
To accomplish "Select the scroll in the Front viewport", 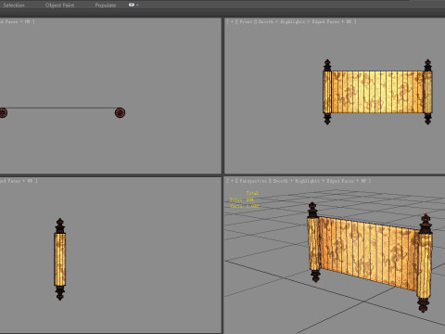I will click(x=377, y=92).
